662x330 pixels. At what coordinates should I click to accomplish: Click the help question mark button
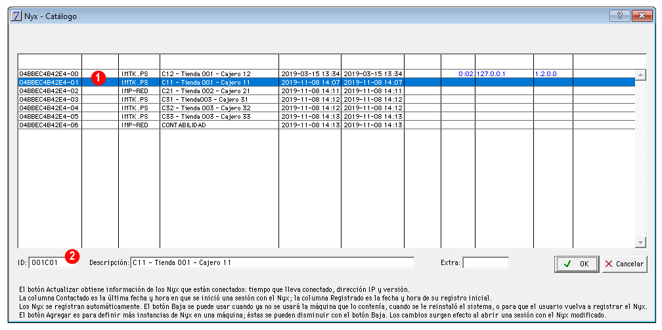click(x=620, y=16)
